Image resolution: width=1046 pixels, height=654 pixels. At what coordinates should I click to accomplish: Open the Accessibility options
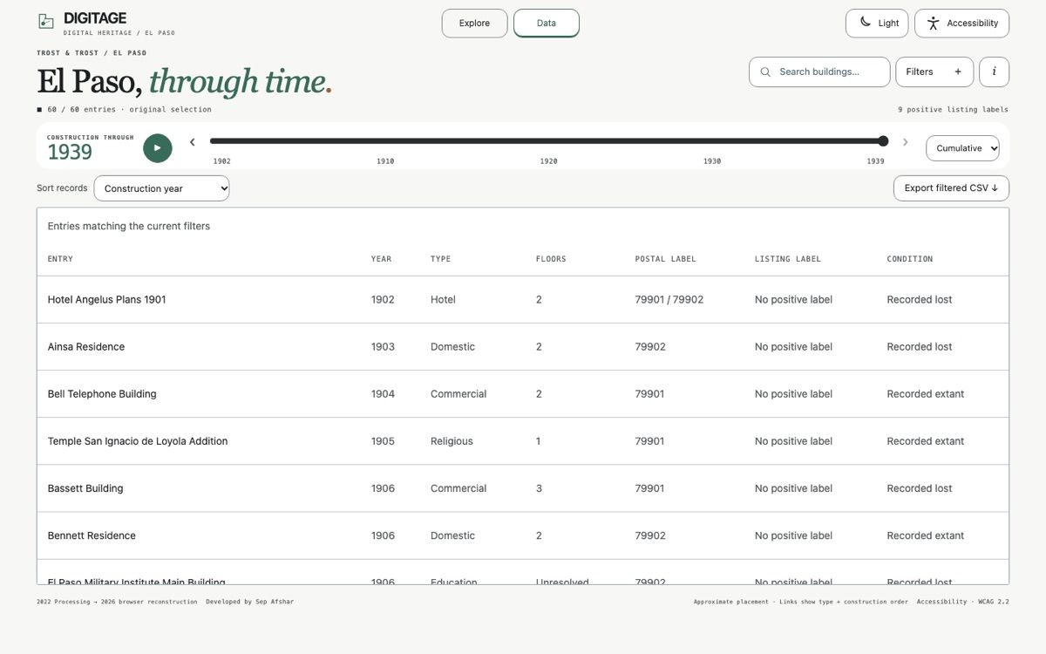pyautogui.click(x=961, y=23)
